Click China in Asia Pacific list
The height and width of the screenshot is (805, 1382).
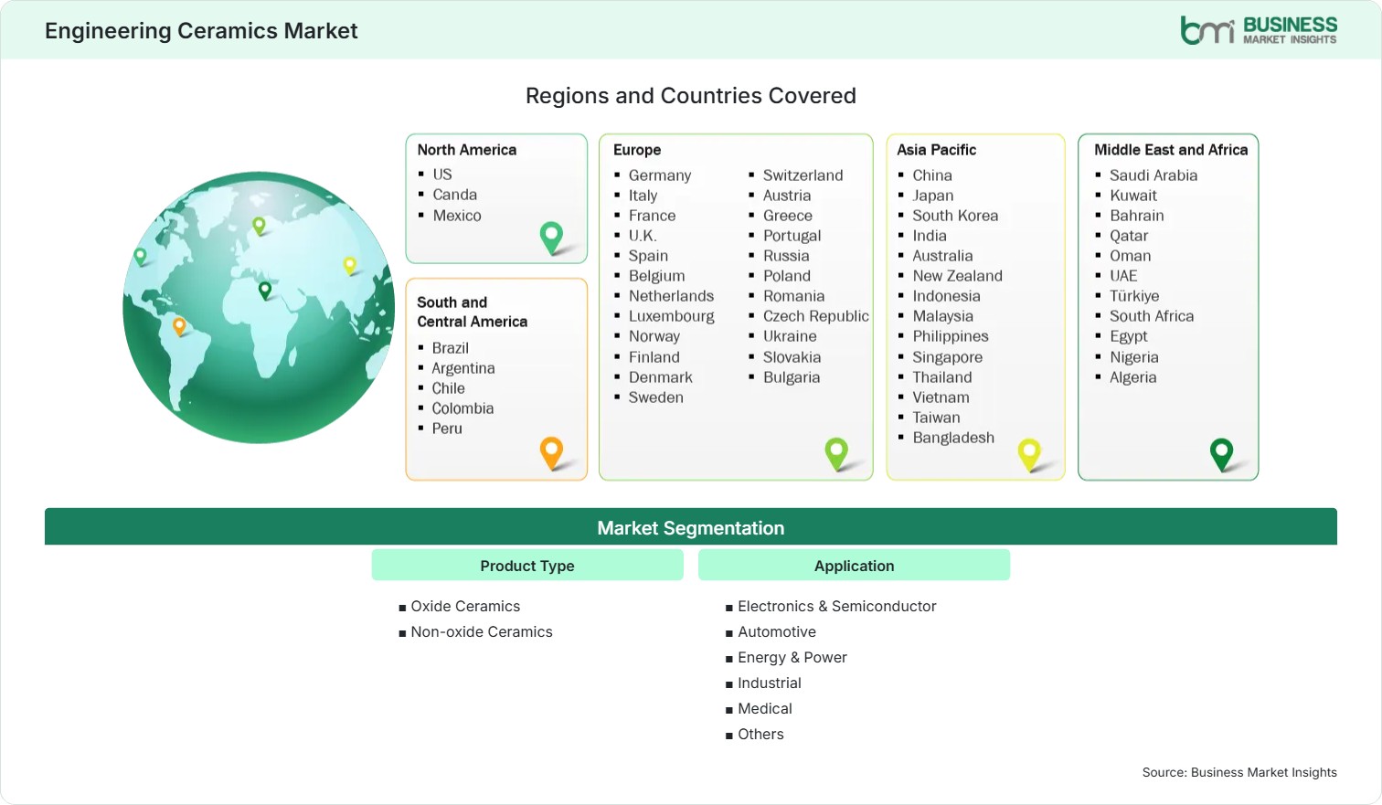point(932,175)
